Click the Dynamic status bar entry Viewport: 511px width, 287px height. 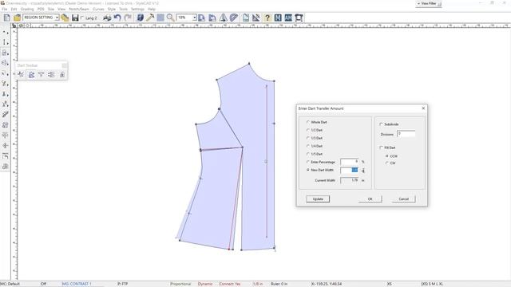pyautogui.click(x=205, y=284)
